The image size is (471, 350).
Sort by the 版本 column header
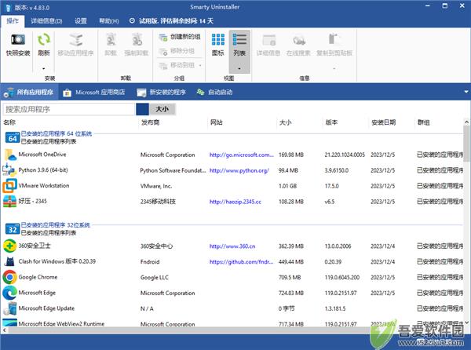tap(331, 122)
